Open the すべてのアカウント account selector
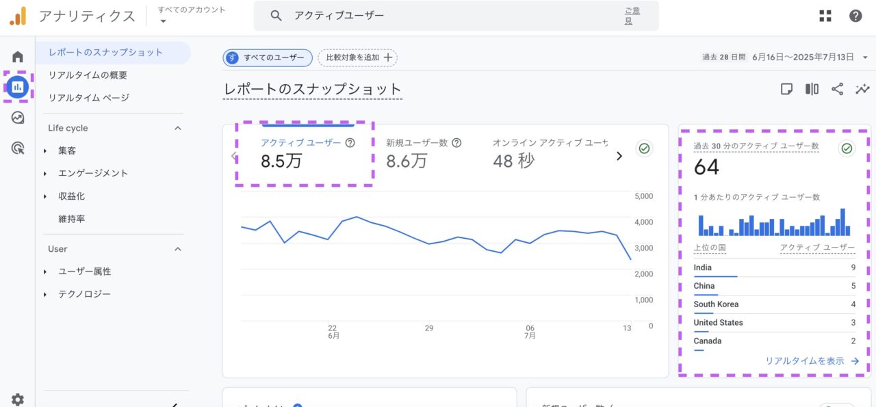 point(192,15)
